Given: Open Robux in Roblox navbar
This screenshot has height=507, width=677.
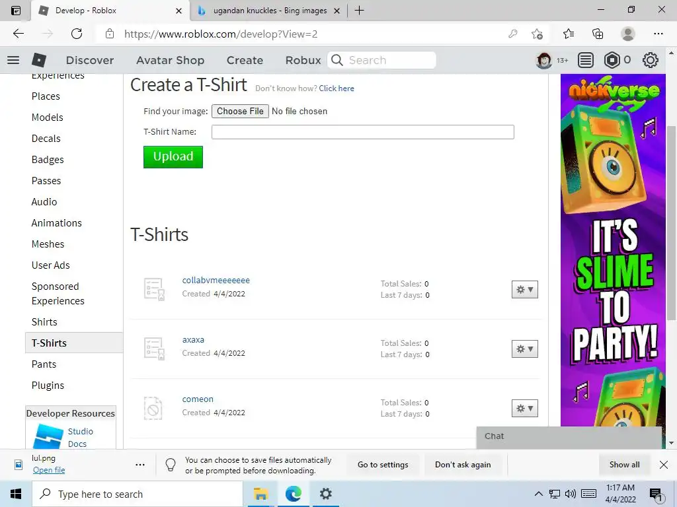Looking at the screenshot, I should (303, 60).
